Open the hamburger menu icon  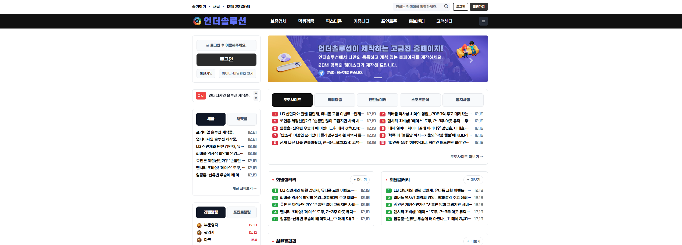(x=483, y=21)
